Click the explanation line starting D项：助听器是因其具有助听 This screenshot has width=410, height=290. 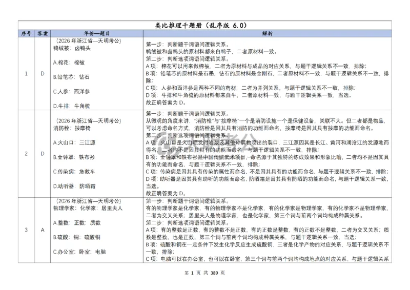267,179
